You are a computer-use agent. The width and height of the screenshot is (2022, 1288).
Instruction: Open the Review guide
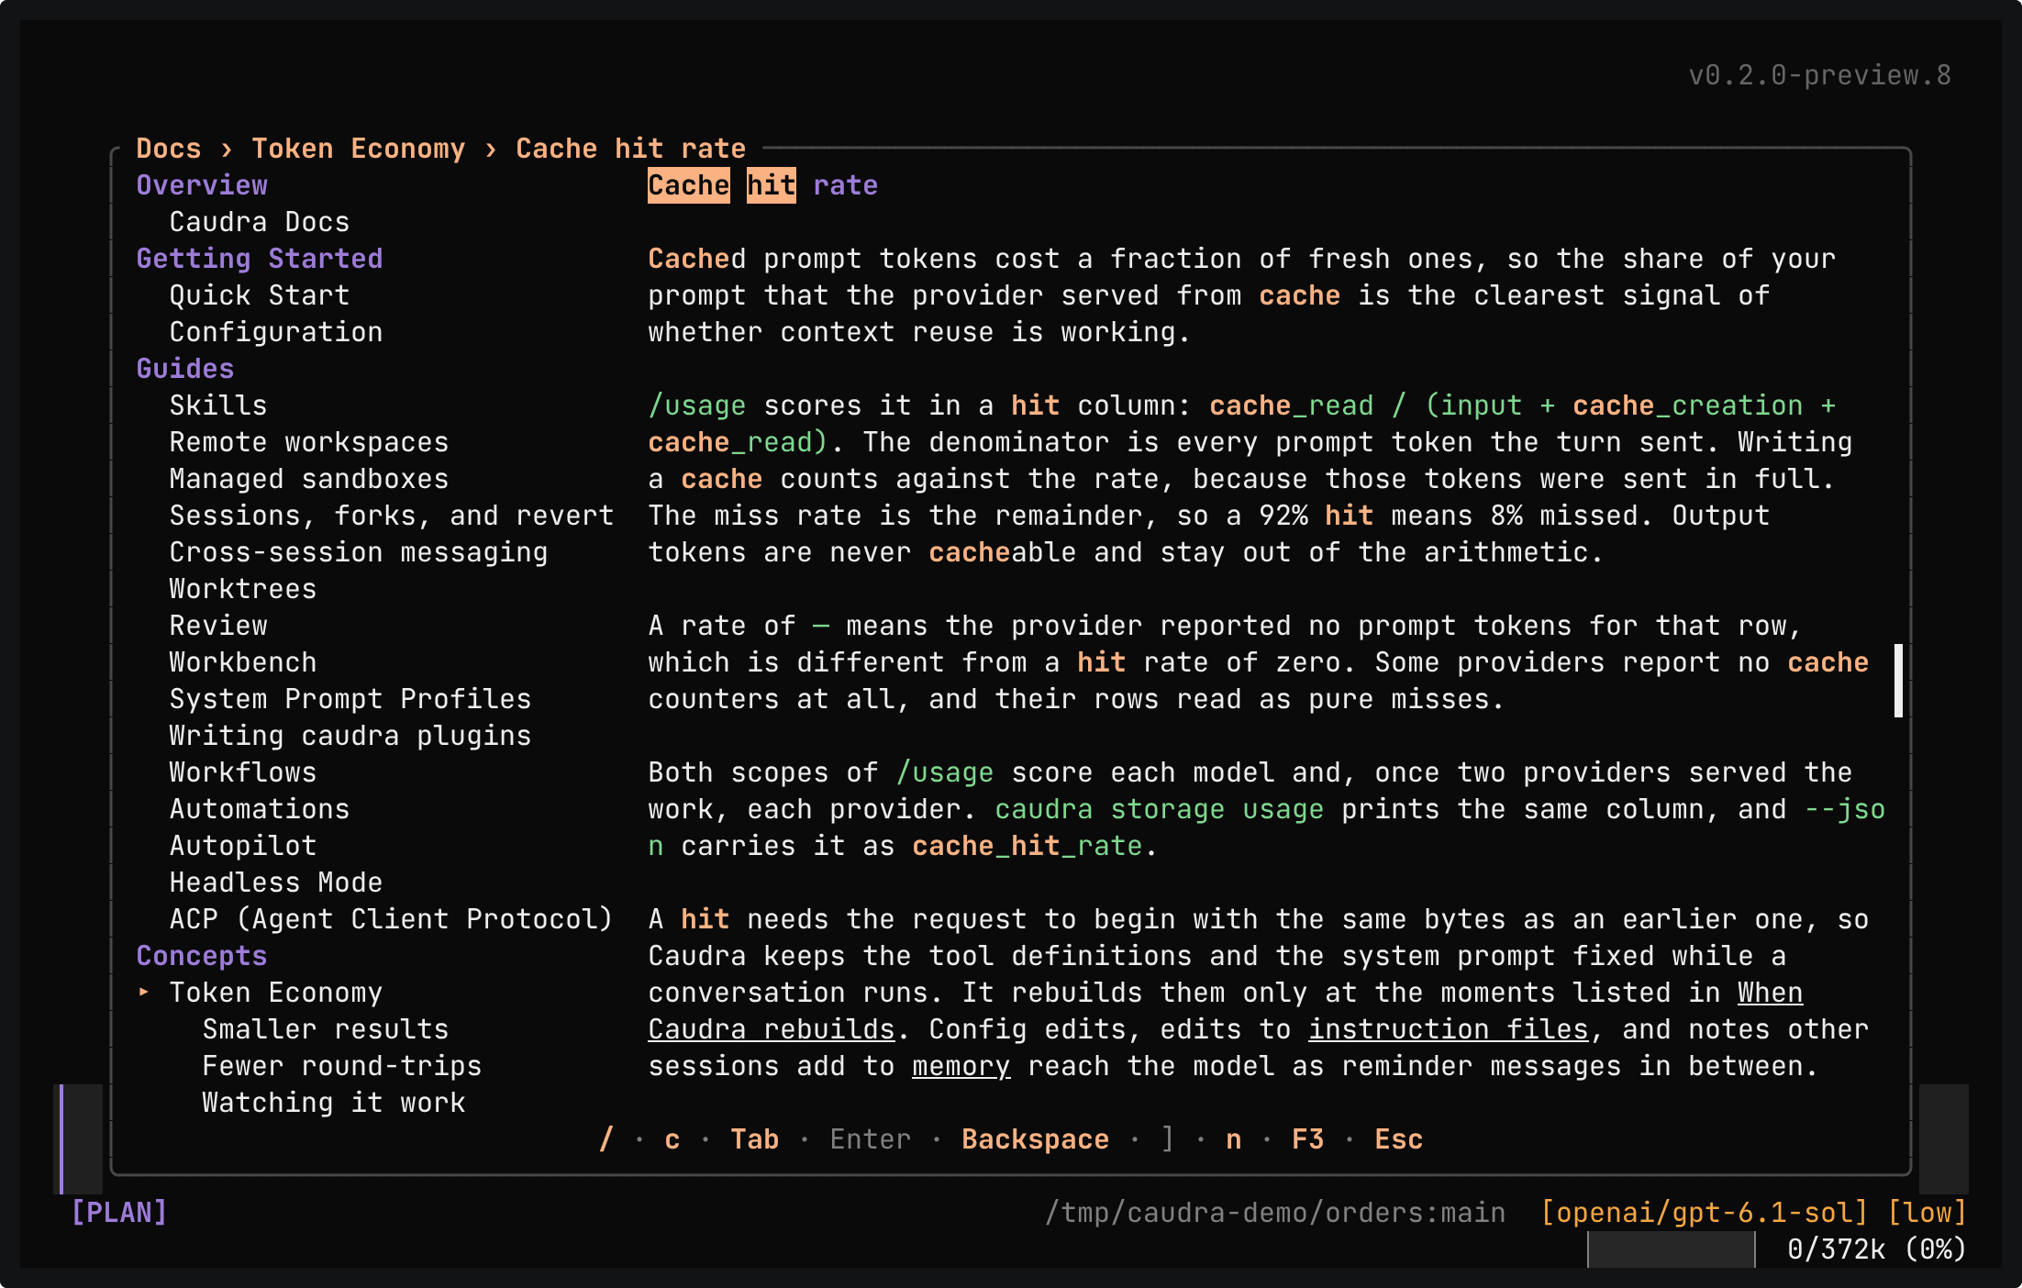[218, 626]
